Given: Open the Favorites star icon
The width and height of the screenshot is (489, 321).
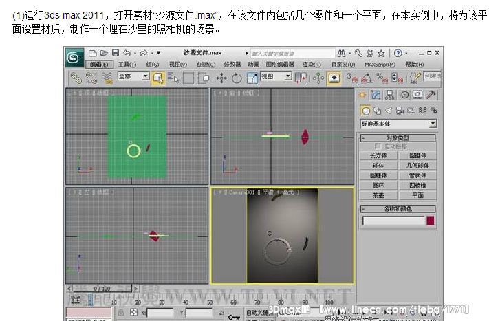Looking at the screenshot, I should (381, 54).
